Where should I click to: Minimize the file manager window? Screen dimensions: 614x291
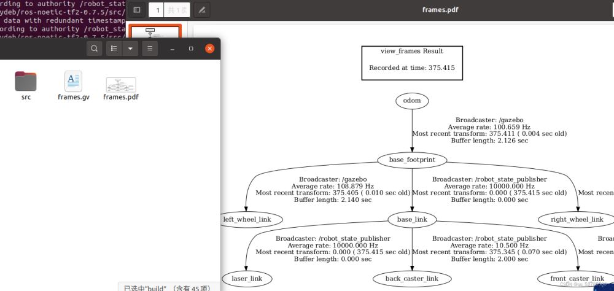(x=173, y=49)
